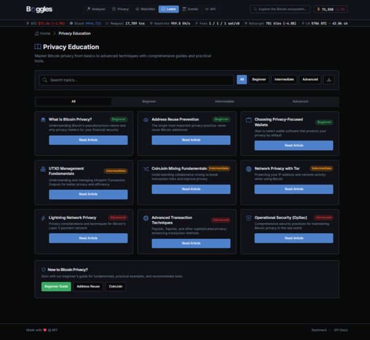Viewport: 370px width, 340px height.
Task: Read Article for Operational Security (OpSec)
Action: (294, 238)
